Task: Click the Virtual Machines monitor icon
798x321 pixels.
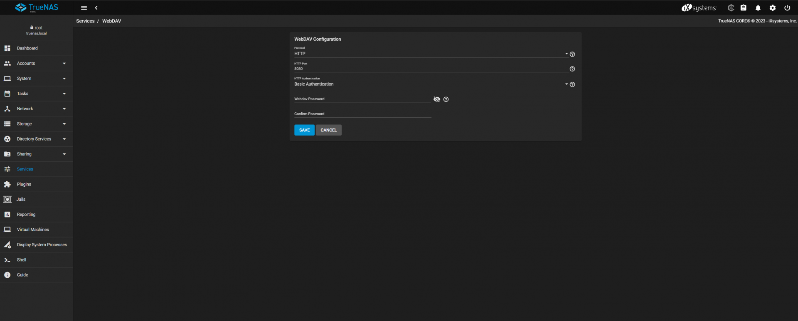Action: (7, 230)
